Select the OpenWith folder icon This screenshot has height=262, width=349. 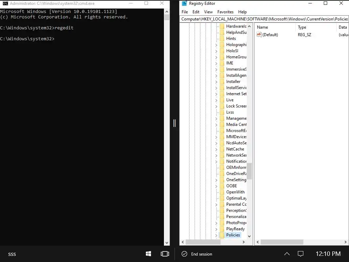click(x=222, y=192)
